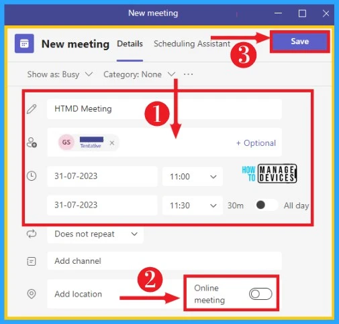Maximize the New meeting window

(302, 13)
